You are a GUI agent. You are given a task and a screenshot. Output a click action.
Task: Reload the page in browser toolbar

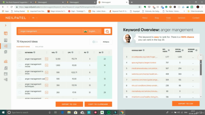tap(12, 7)
